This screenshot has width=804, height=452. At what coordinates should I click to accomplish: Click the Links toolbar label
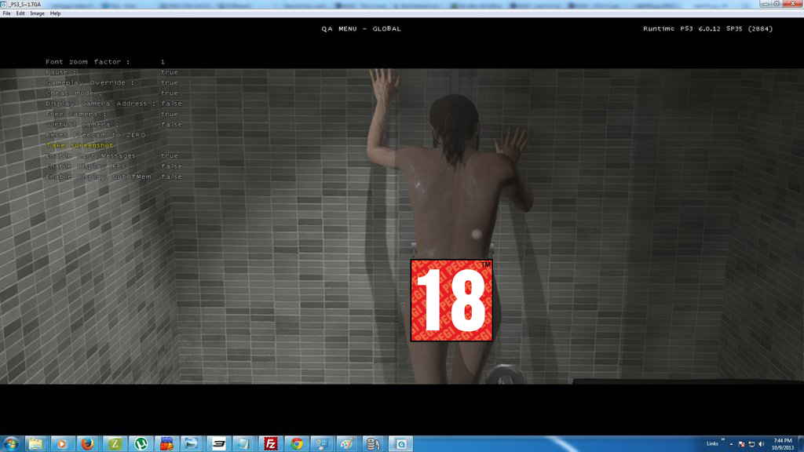point(712,444)
